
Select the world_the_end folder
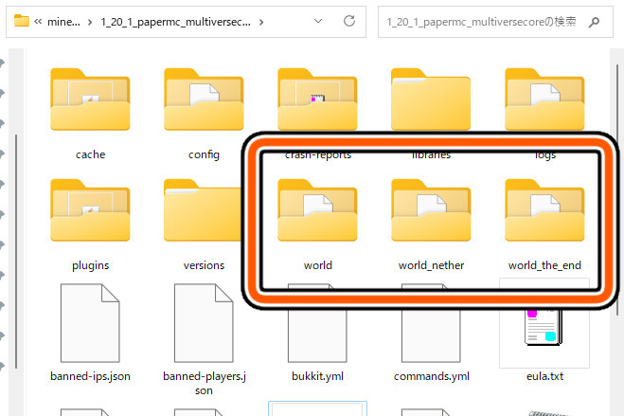[544, 211]
